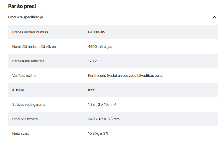
Task: Click the IP klase label
Action: coord(18,90)
